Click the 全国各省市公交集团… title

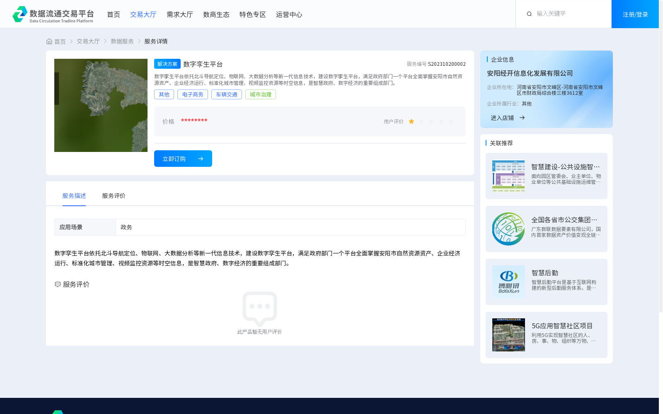pyautogui.click(x=564, y=220)
